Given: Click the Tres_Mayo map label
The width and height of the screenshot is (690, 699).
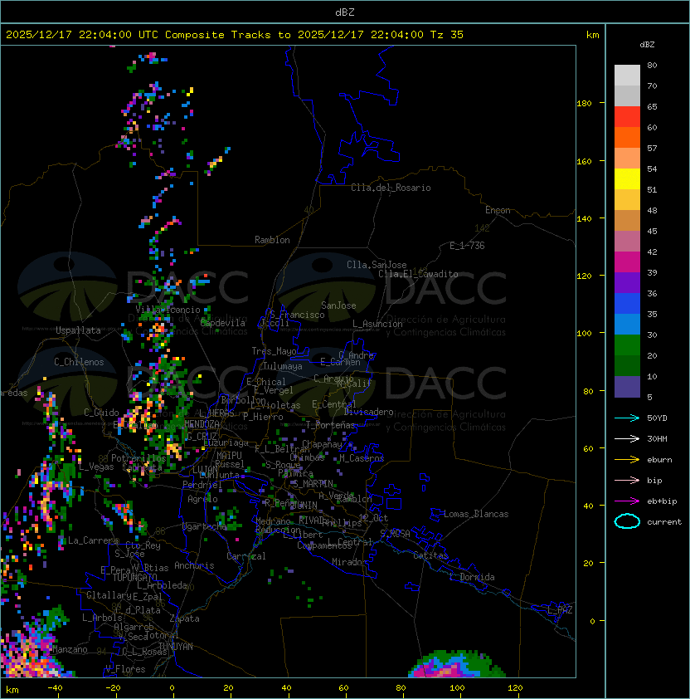Looking at the screenshot, I should pyautogui.click(x=274, y=351).
